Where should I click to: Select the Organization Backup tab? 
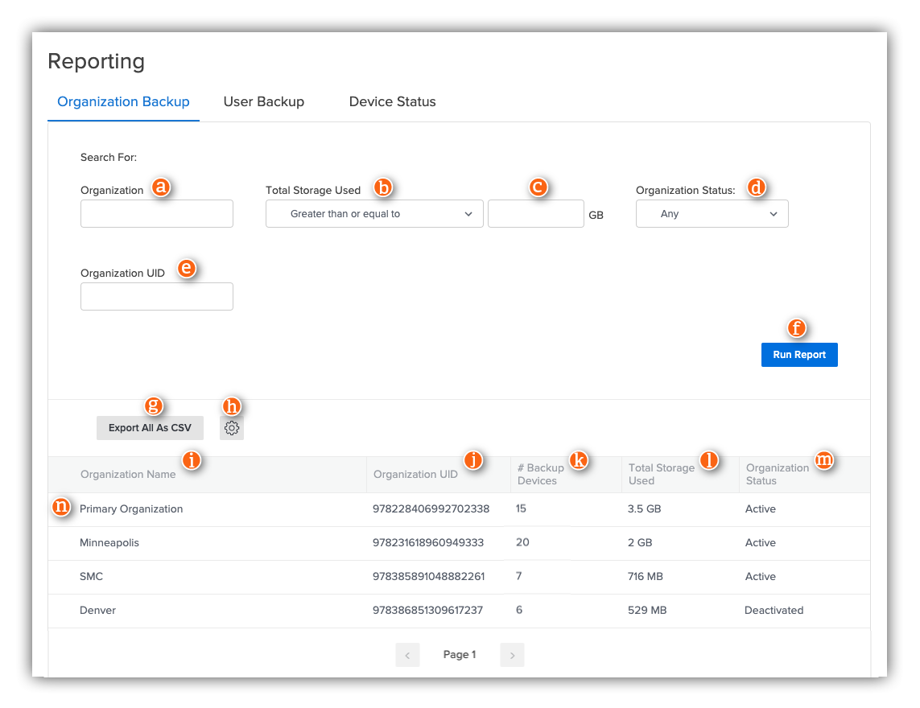pyautogui.click(x=123, y=101)
